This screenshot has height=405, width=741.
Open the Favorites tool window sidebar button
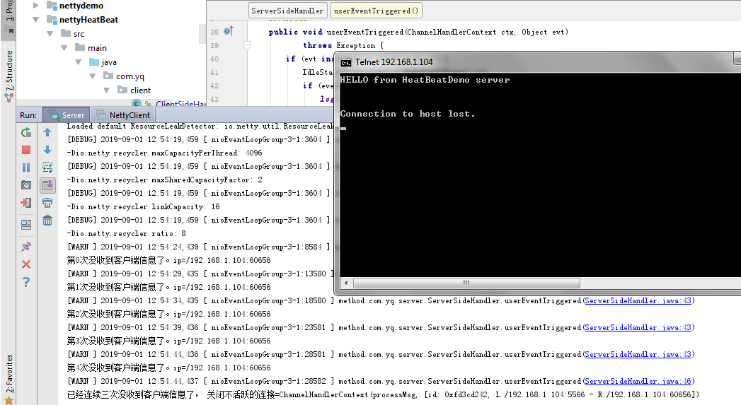click(x=8, y=379)
